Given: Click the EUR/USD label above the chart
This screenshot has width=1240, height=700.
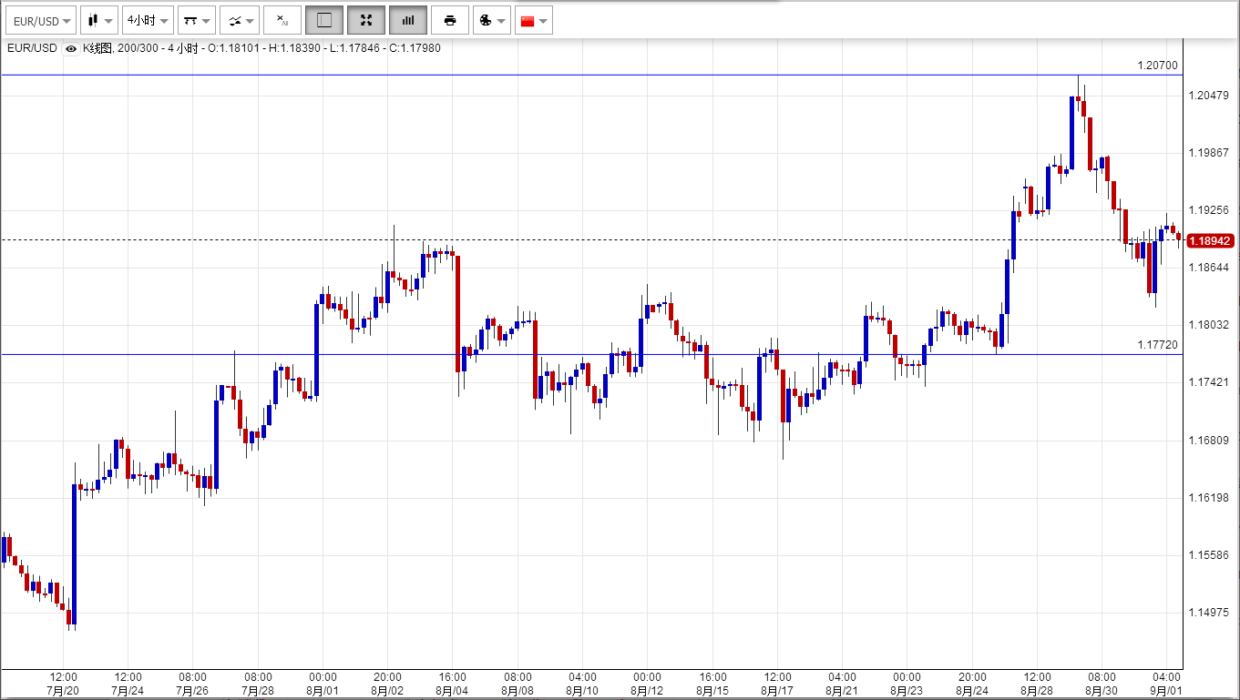Looking at the screenshot, I should coord(32,48).
